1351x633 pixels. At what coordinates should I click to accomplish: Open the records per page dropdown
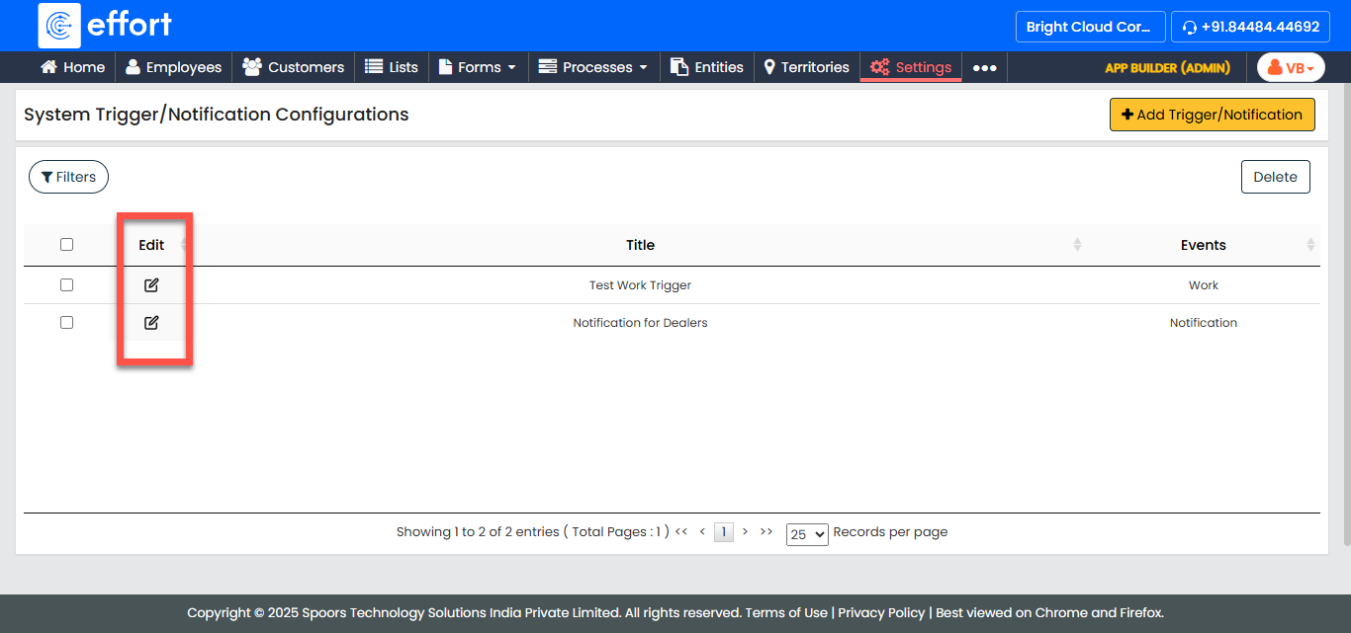tap(806, 534)
